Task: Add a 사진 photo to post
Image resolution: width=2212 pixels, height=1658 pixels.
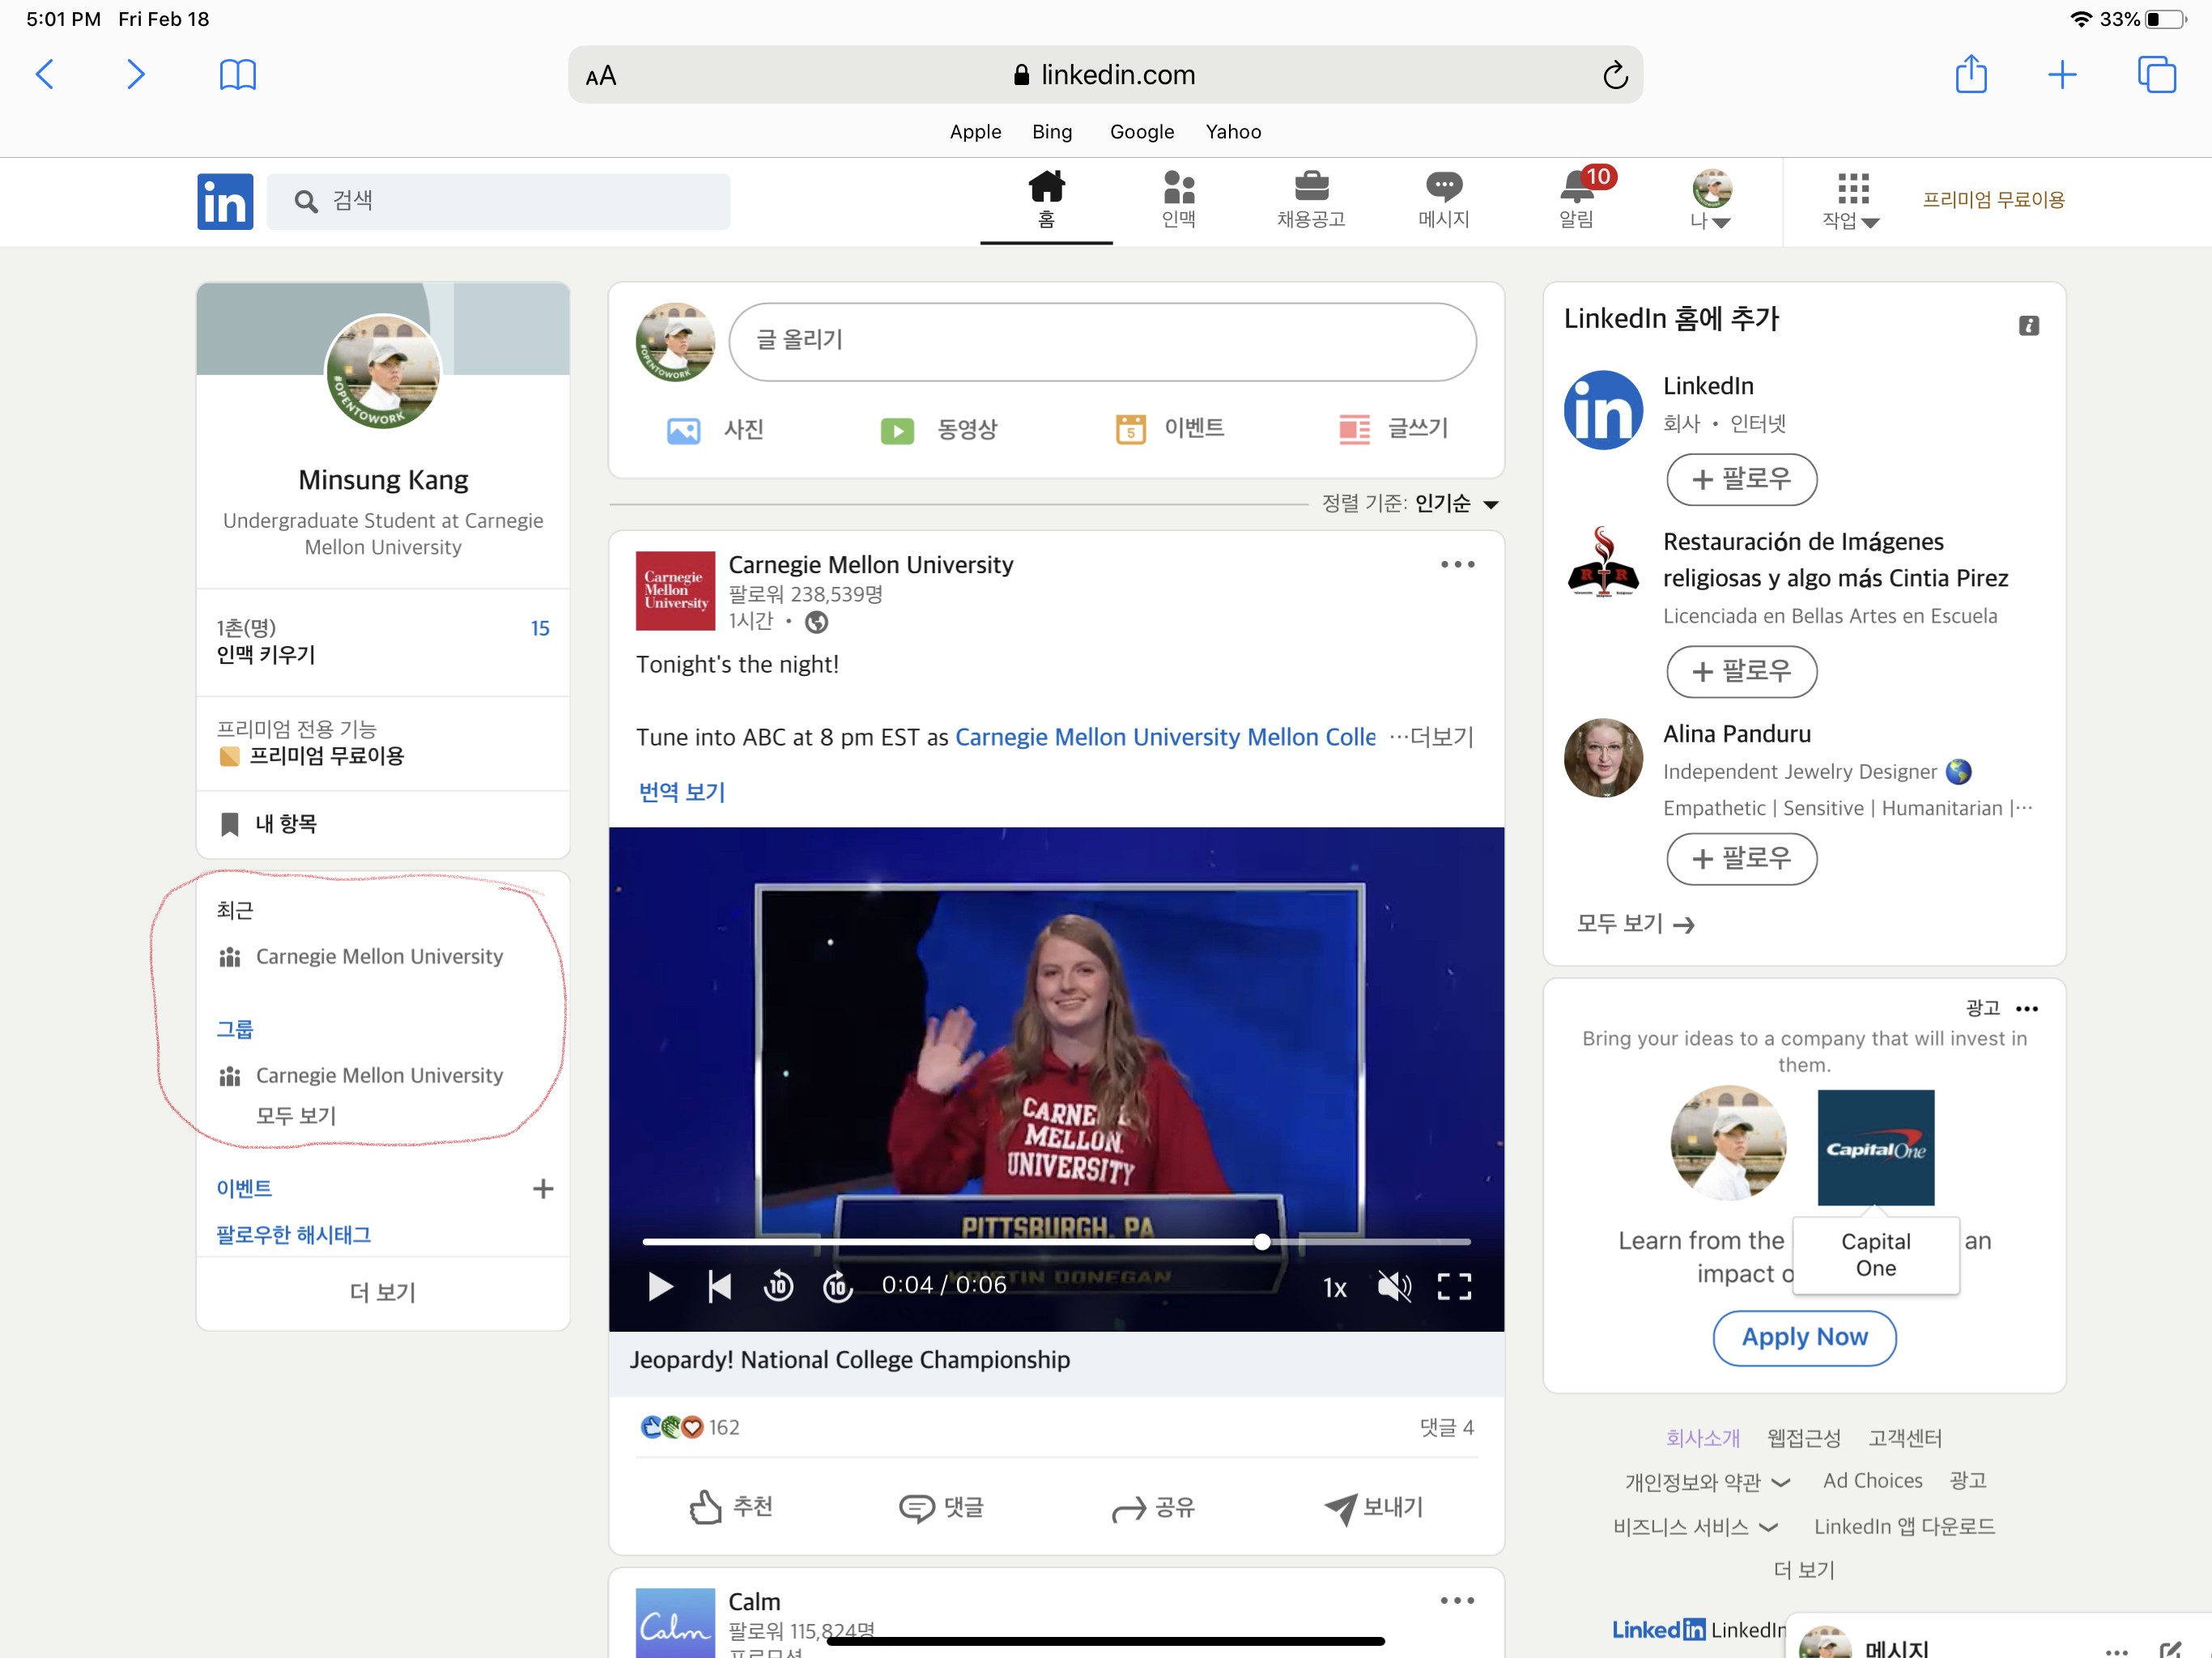Action: (715, 430)
